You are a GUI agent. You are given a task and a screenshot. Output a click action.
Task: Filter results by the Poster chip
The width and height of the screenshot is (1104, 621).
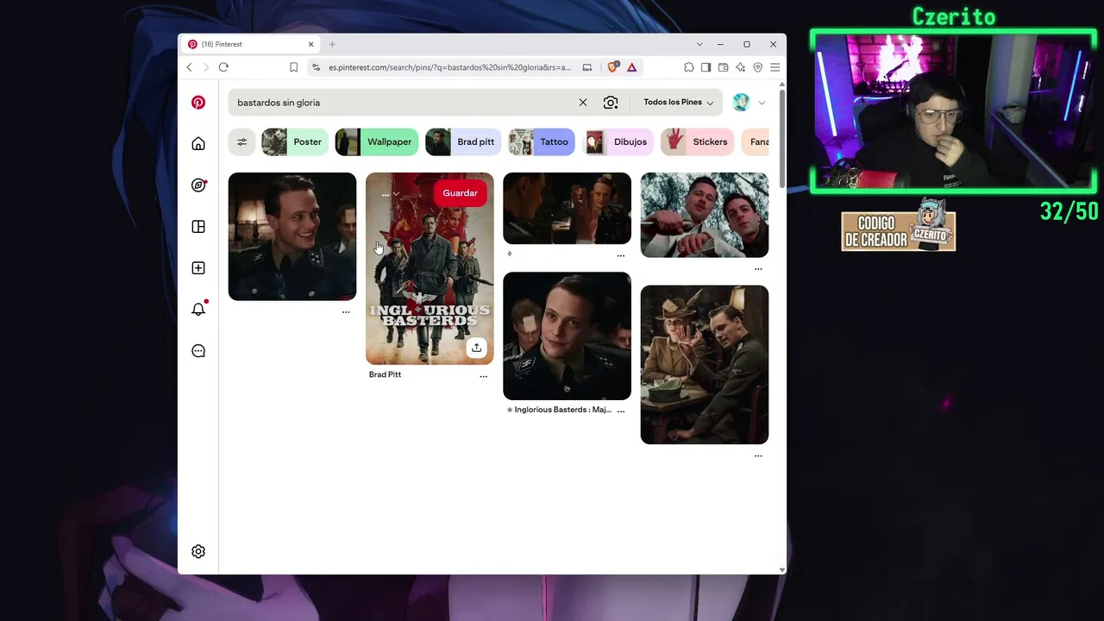(x=293, y=142)
